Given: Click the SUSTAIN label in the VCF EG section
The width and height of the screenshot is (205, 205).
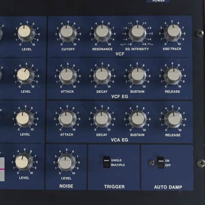Looking at the screenshot, I should 137,92.
